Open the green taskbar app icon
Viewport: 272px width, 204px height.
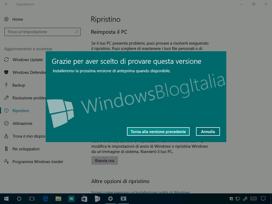(x=71, y=199)
